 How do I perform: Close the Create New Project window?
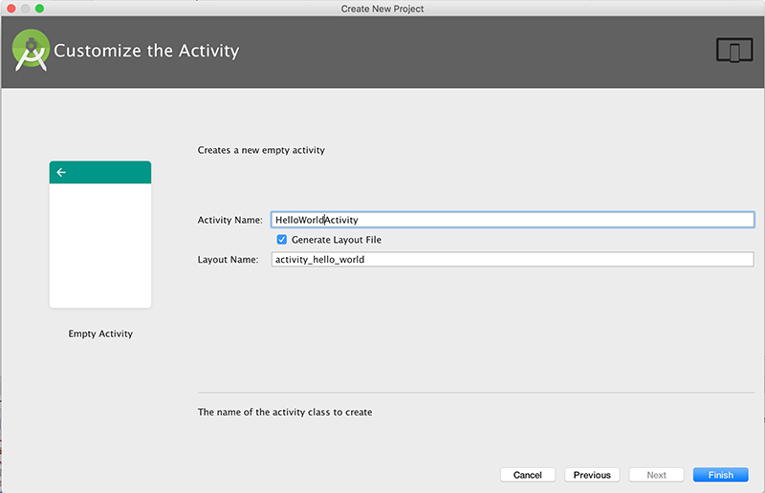pyautogui.click(x=11, y=9)
